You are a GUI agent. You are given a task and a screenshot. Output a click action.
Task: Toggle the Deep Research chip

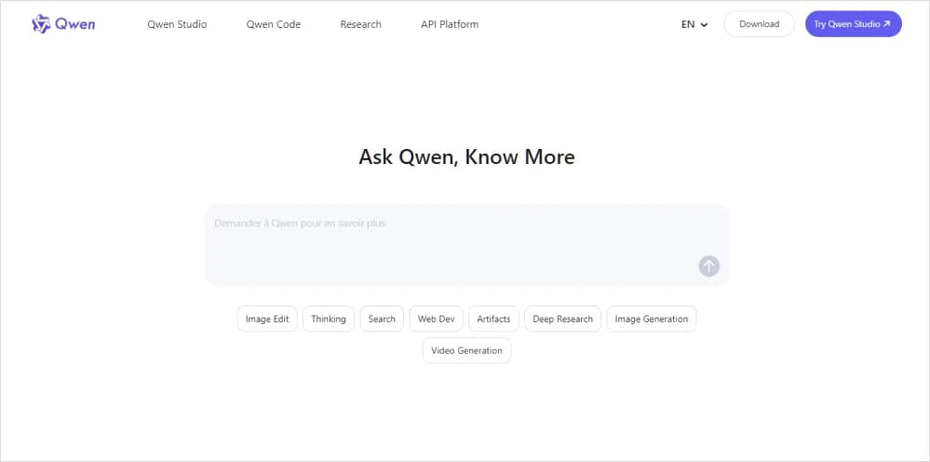[x=562, y=319]
